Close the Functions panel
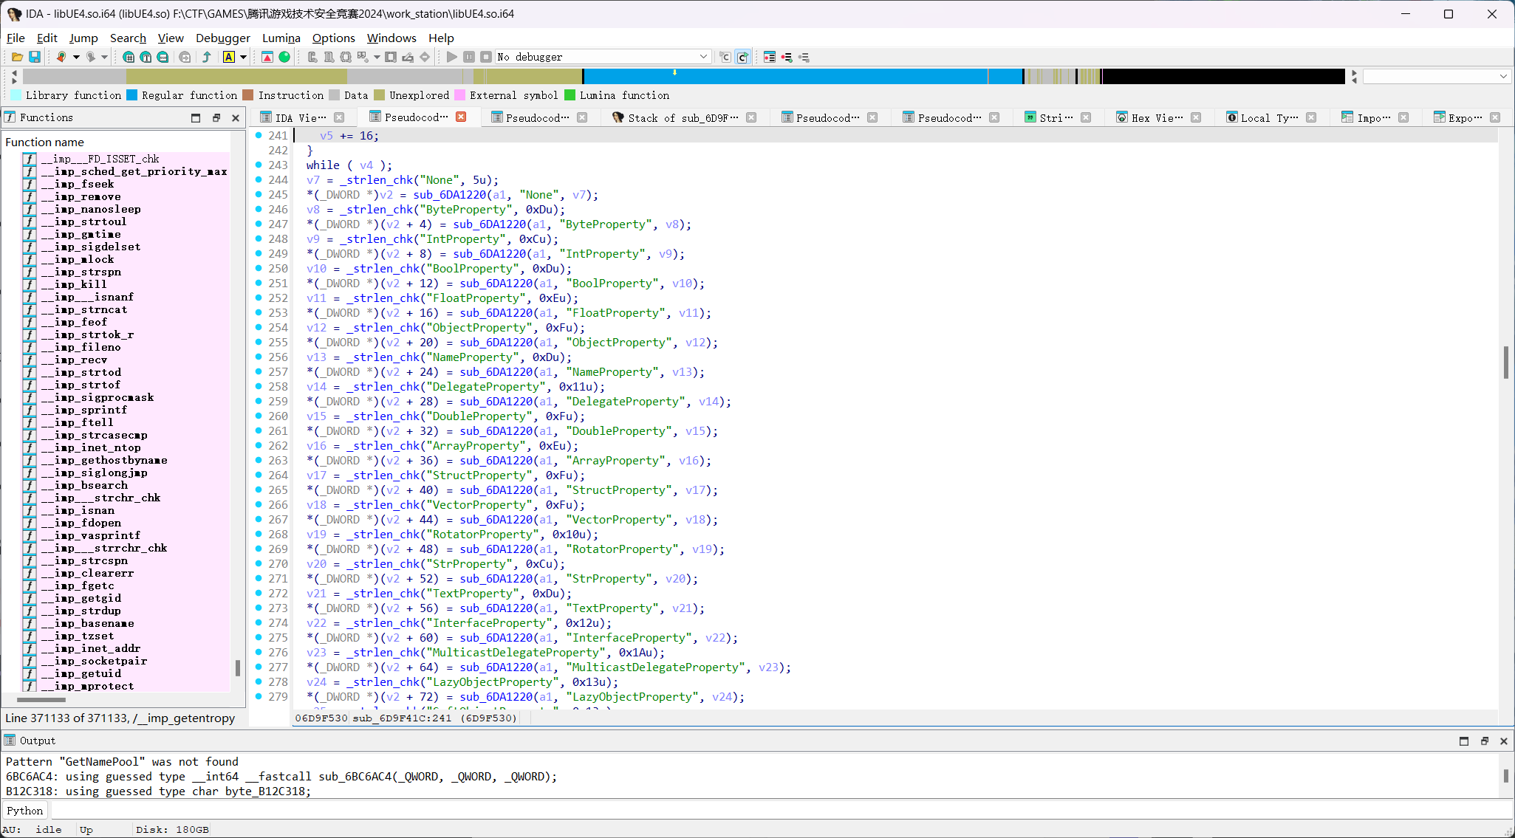Viewport: 1515px width, 838px height. 236,117
